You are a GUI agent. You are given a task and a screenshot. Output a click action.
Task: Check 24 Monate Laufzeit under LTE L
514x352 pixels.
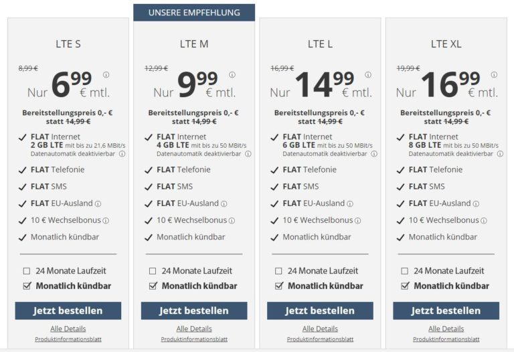pyautogui.click(x=278, y=271)
